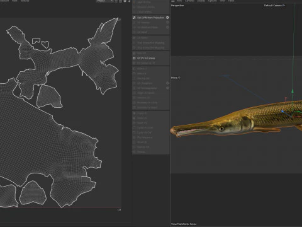302x227 pixels.
Task: Choose Fit UV to Canvas command
Action: pyautogui.click(x=146, y=58)
